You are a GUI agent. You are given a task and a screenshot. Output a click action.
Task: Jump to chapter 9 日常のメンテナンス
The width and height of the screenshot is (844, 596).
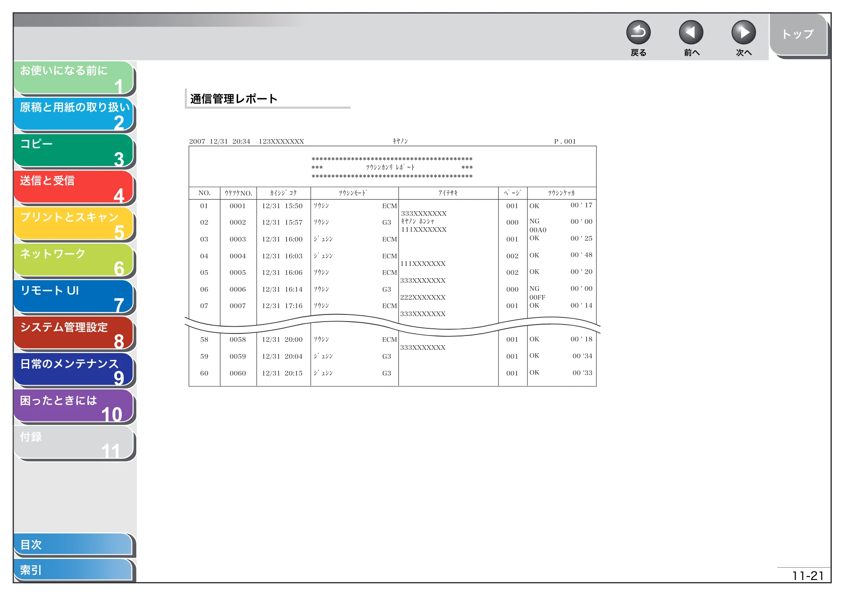tap(74, 370)
